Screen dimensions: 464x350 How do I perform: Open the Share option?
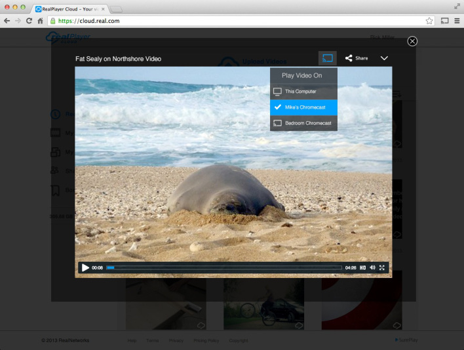[x=357, y=58]
